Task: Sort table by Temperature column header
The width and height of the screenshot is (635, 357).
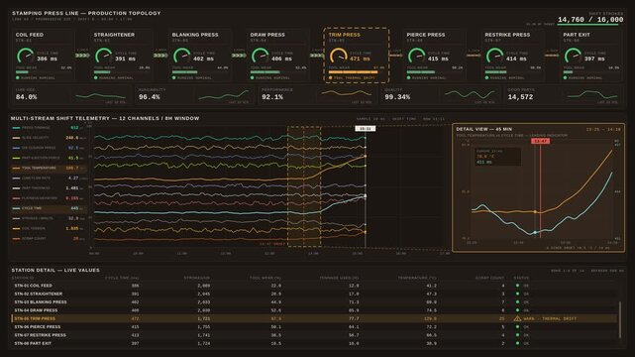Action: coord(417,278)
